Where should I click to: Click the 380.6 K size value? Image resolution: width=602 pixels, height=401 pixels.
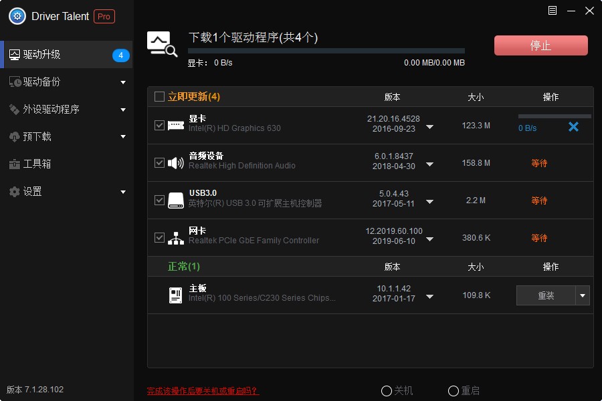tap(476, 238)
